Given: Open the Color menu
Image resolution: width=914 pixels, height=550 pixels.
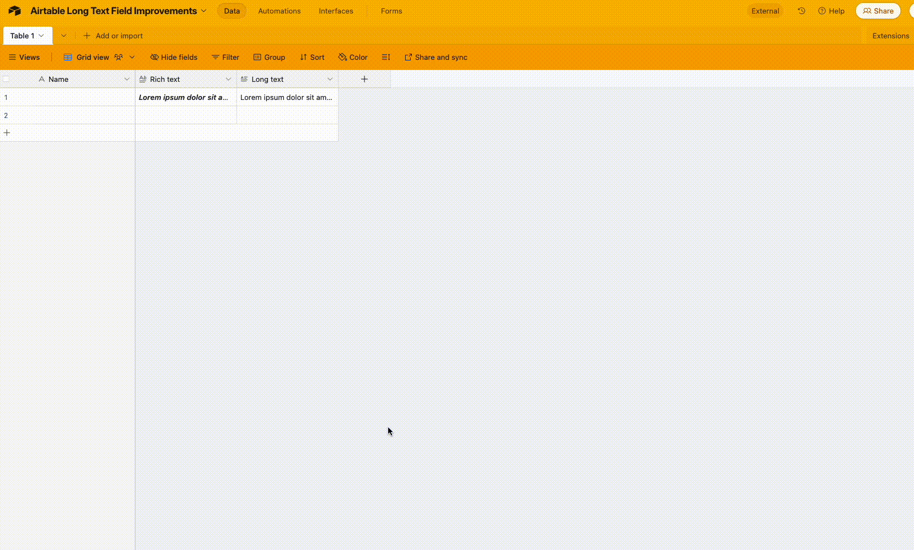Looking at the screenshot, I should 353,57.
